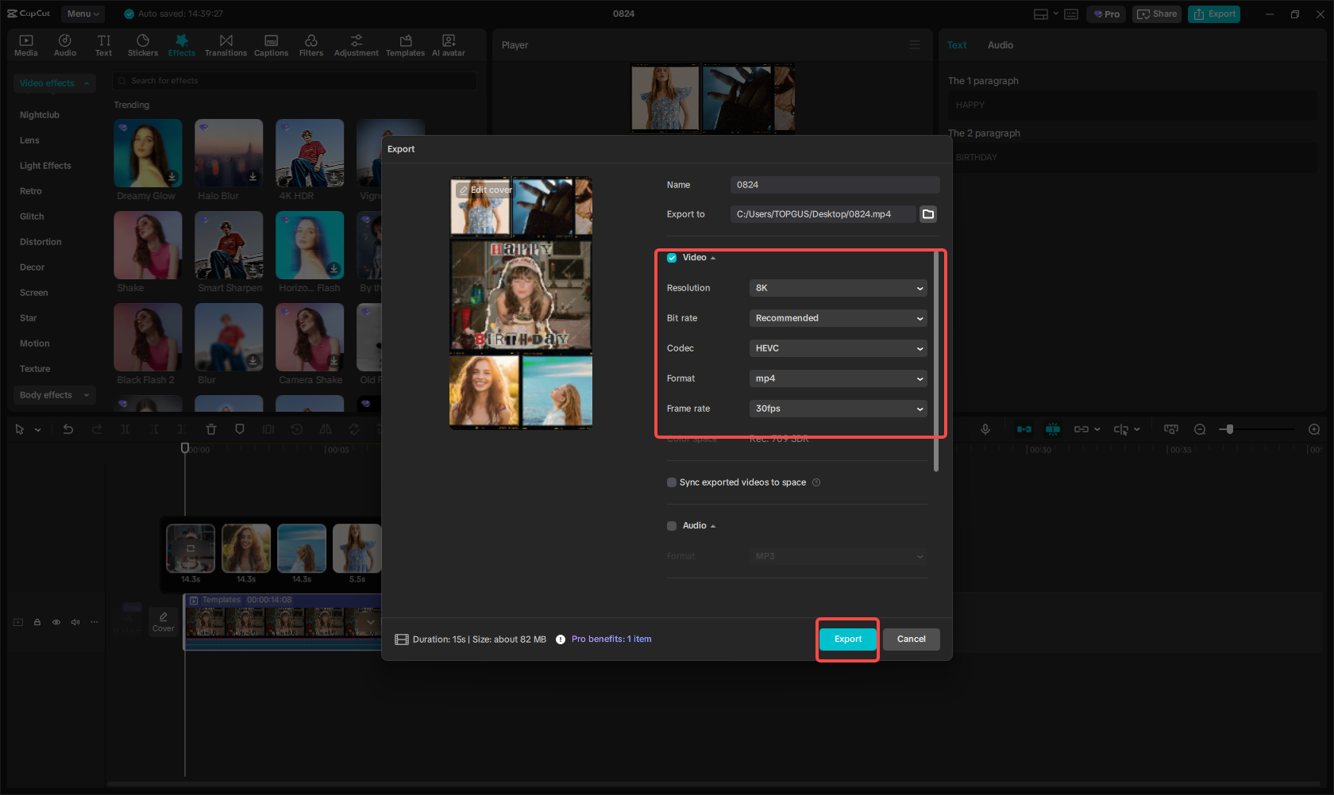Open the AI avatar panel

click(448, 44)
